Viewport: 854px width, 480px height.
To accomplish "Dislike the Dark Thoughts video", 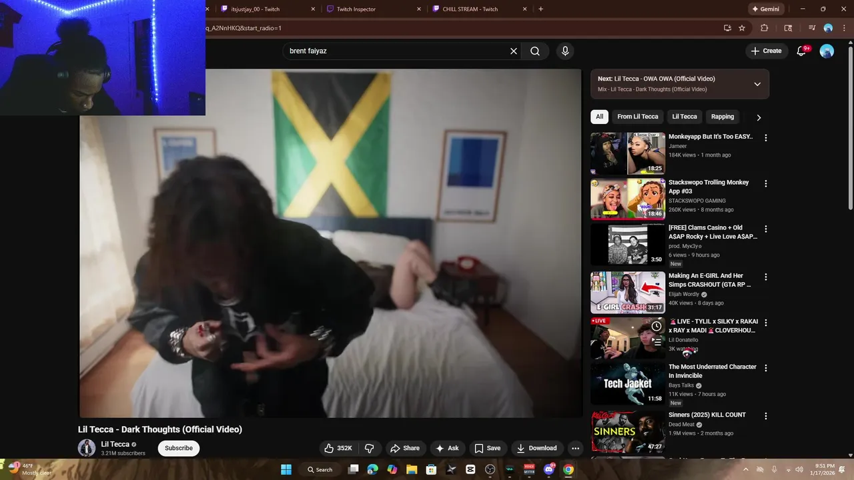I will click(370, 448).
